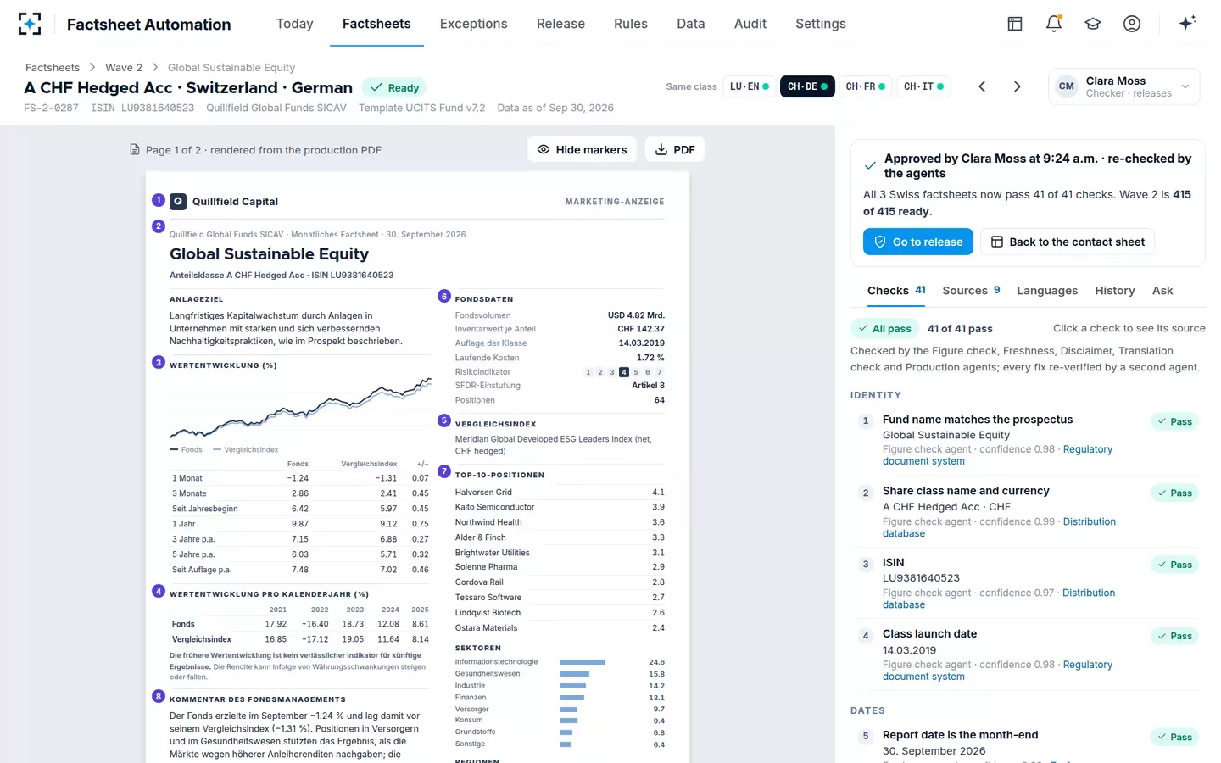
Task: Open the graduation cap learning icon
Action: 1093,24
